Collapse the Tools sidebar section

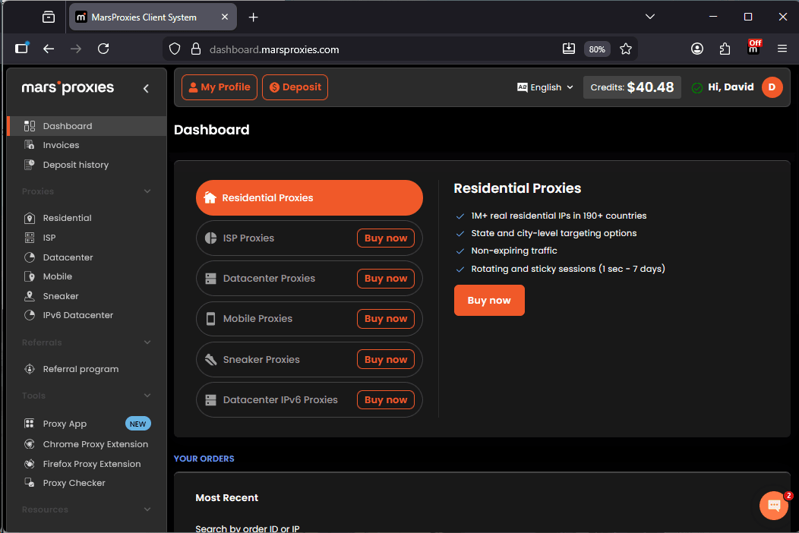pos(147,396)
